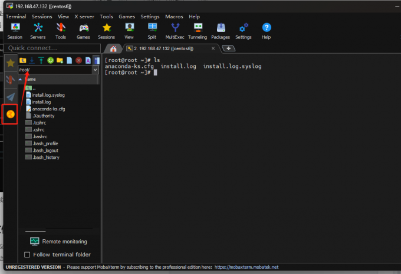
Task: Select the .bash_profile file
Action: (x=42, y=143)
